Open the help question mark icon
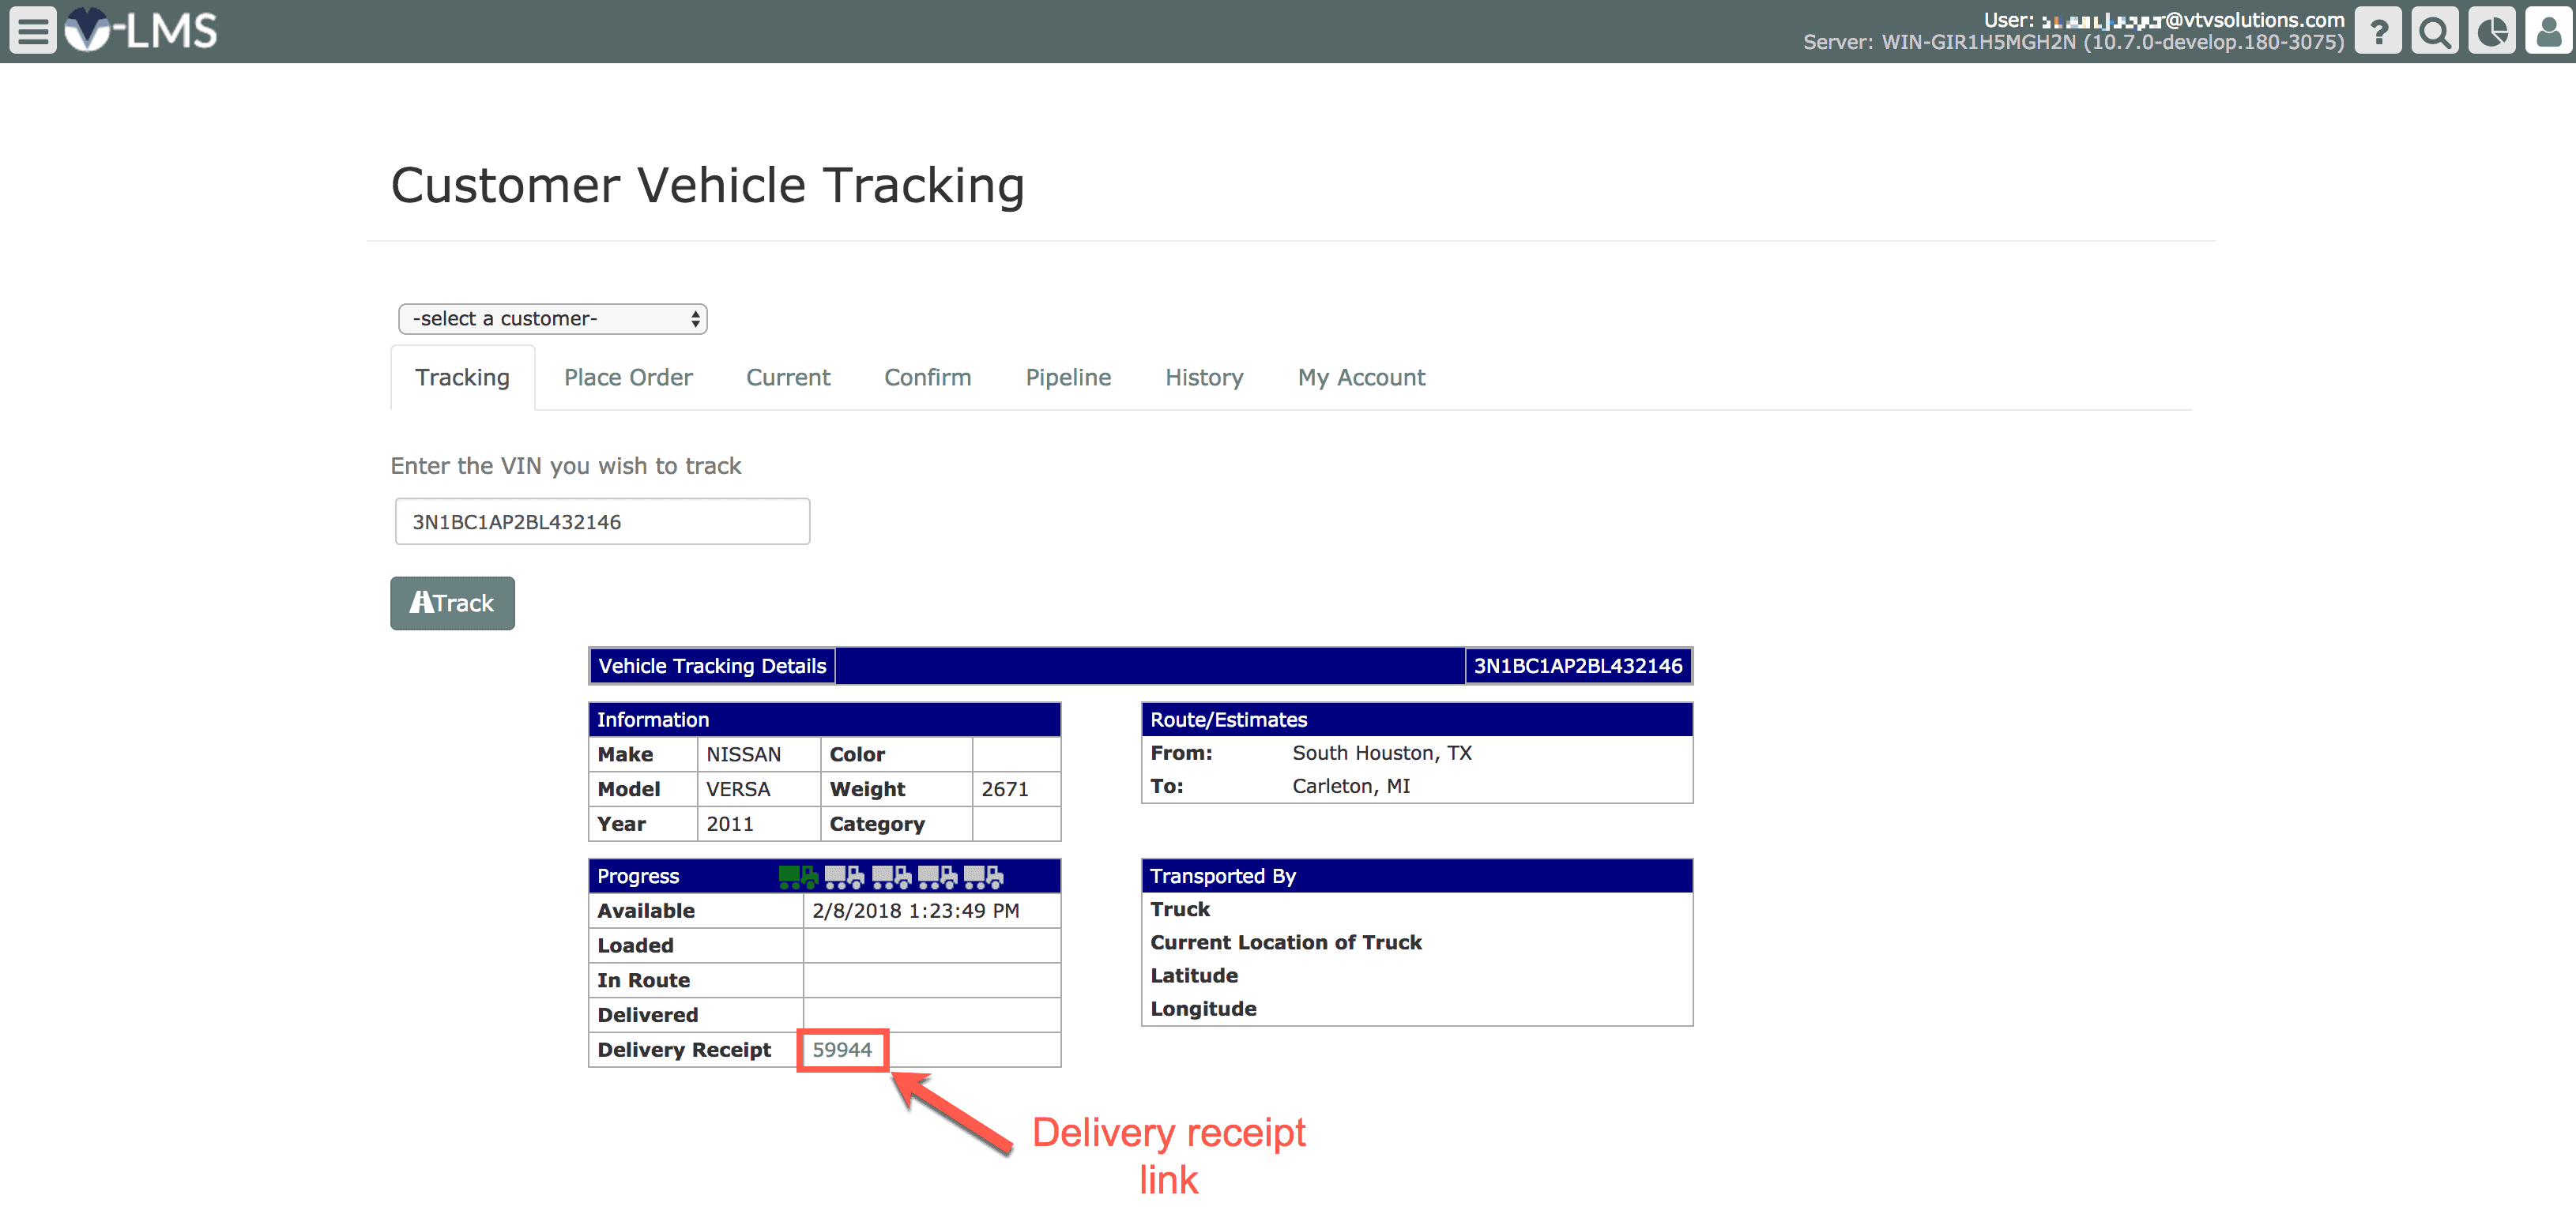2576x1229 pixels. 2378,31
